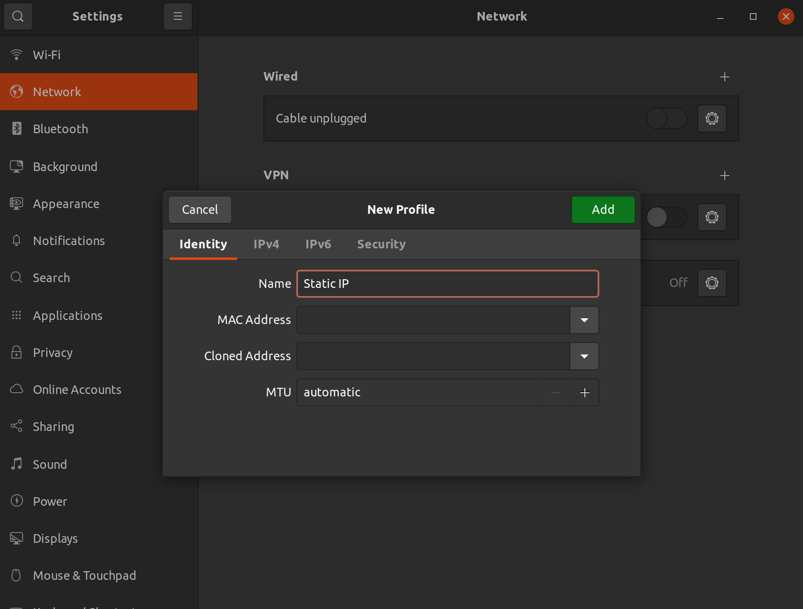This screenshot has height=609, width=803.
Task: Open Applications settings
Action: coord(81,315)
